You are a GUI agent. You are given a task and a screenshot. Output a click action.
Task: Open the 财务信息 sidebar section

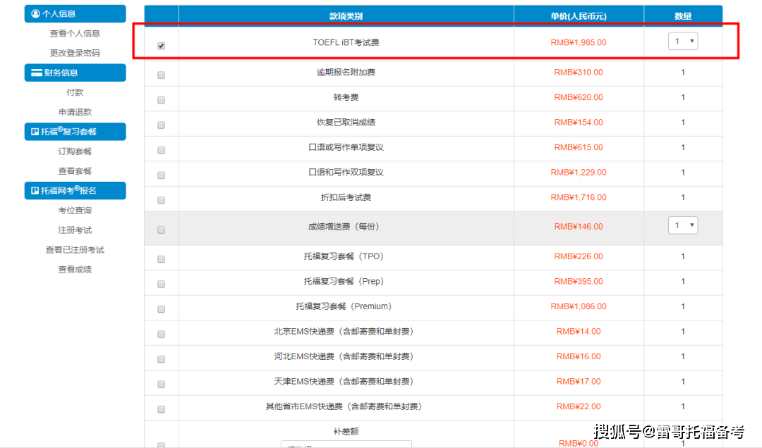(x=75, y=73)
